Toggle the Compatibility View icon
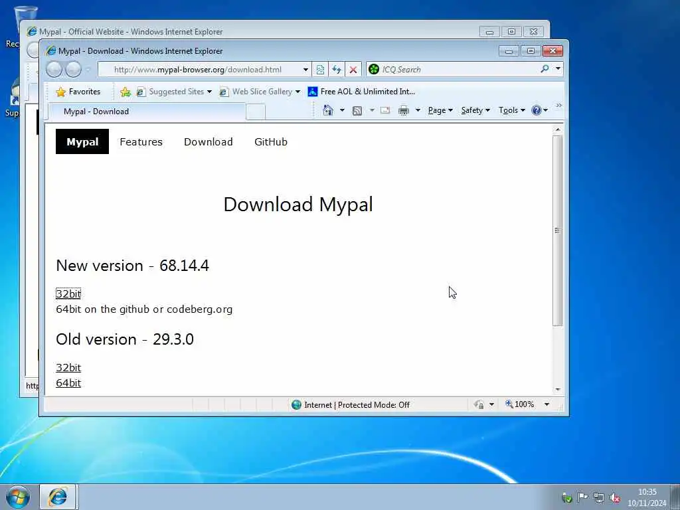This screenshot has width=680, height=510. [x=320, y=69]
